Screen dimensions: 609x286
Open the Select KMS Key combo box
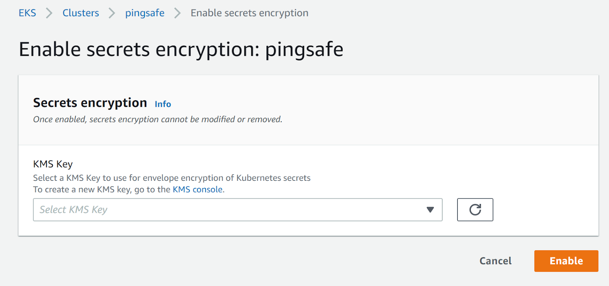(228, 210)
